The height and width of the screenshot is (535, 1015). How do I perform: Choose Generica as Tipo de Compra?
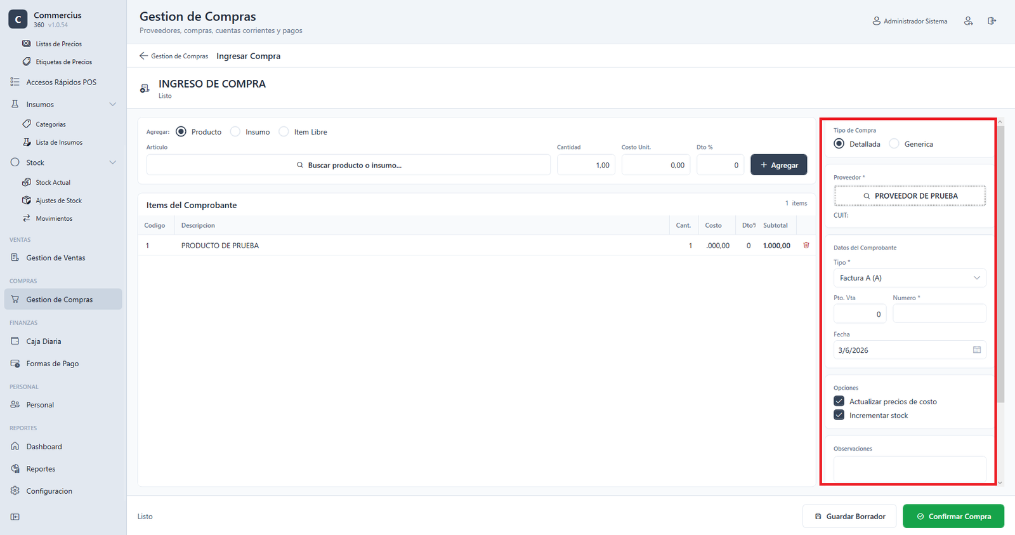point(894,143)
